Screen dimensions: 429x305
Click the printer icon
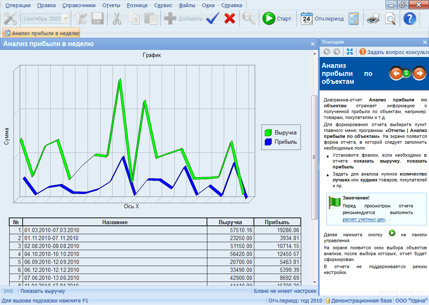click(x=373, y=18)
